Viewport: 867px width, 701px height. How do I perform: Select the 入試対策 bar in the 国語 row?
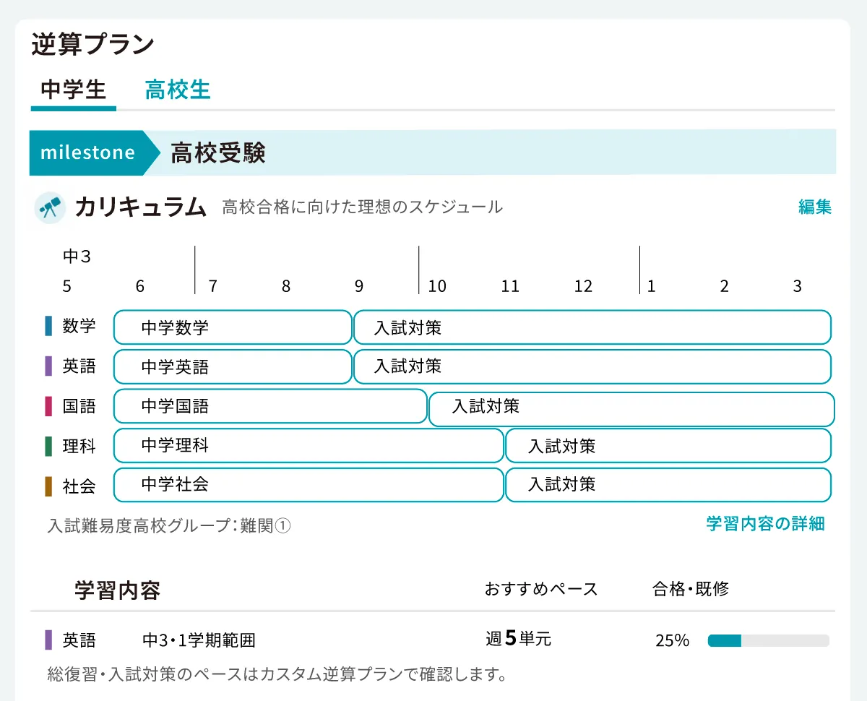tap(632, 409)
